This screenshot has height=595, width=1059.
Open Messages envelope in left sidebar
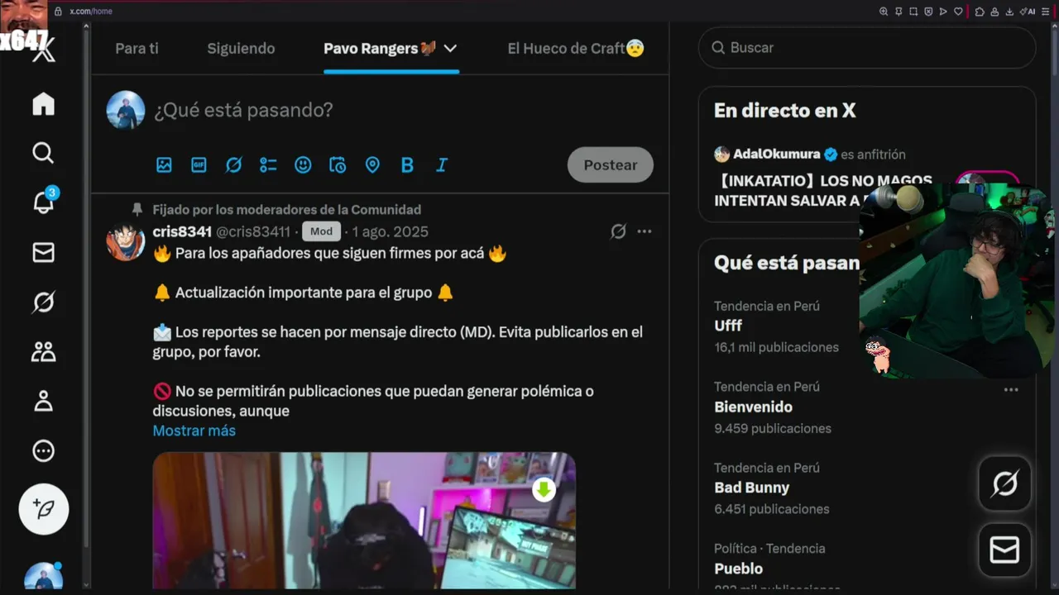(43, 252)
